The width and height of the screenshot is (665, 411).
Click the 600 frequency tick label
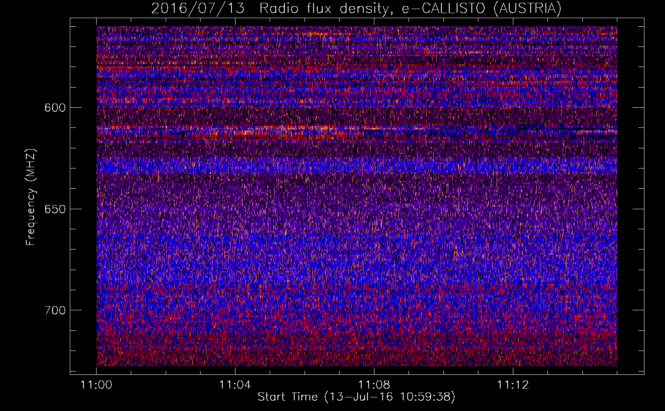(x=55, y=108)
